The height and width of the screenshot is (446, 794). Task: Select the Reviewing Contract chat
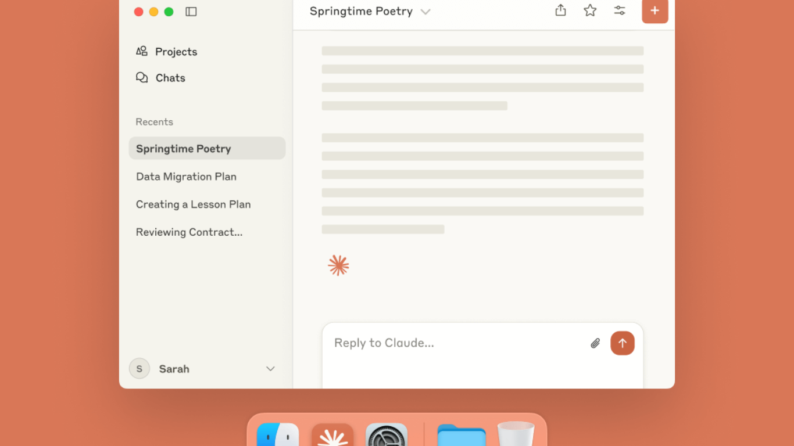click(189, 232)
